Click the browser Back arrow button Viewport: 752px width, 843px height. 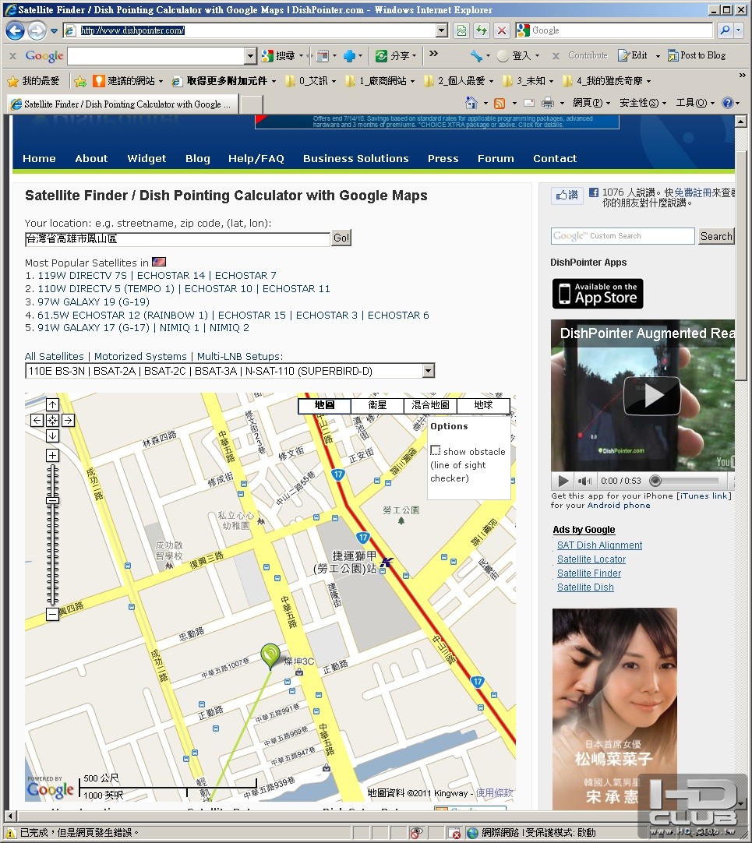pyautogui.click(x=15, y=30)
